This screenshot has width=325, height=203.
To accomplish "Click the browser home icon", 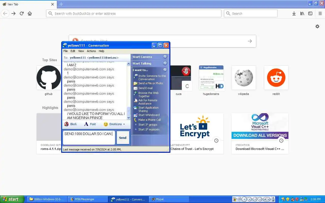I will [30, 13].
